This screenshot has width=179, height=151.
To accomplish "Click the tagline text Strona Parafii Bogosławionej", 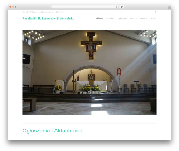I will 43,12.
